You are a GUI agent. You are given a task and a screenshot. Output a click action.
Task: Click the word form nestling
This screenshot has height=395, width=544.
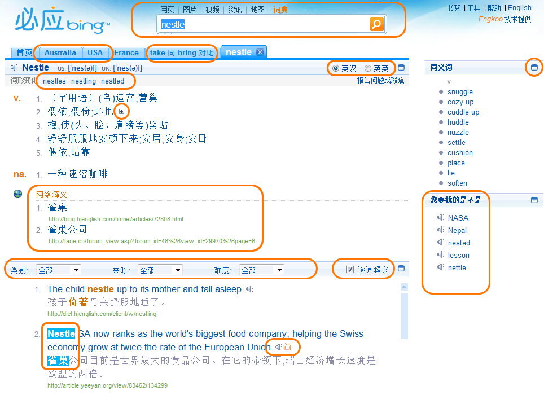tap(84, 81)
